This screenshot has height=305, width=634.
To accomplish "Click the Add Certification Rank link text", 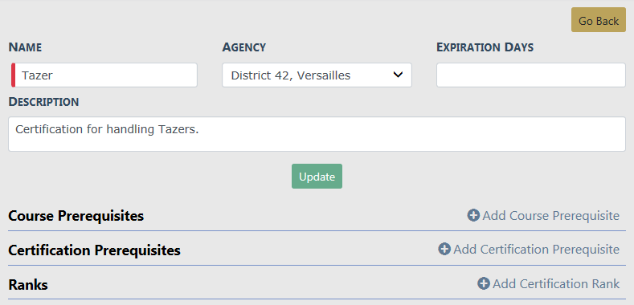I will (556, 284).
